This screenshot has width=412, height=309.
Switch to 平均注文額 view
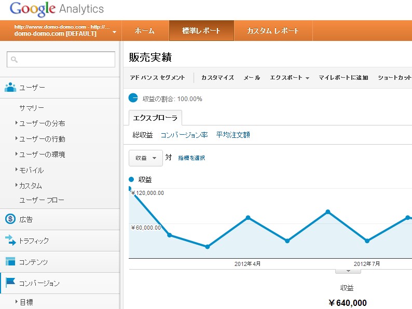click(233, 135)
